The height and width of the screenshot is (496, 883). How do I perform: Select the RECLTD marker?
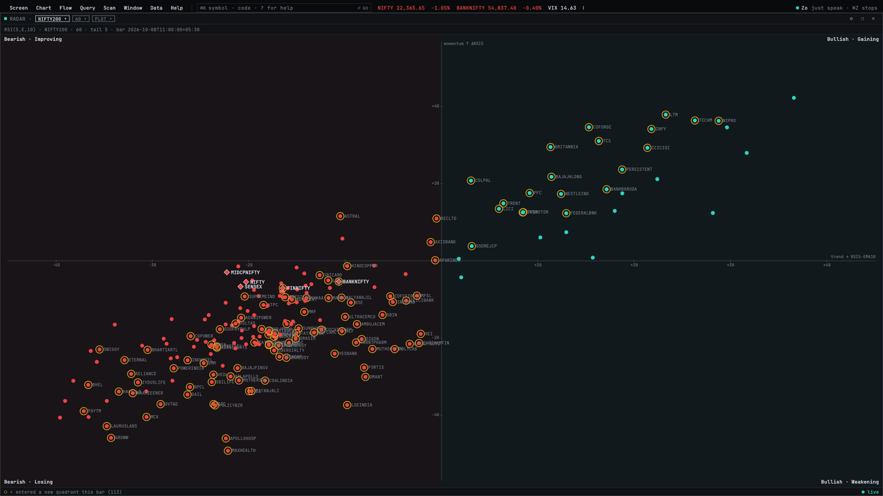coord(437,218)
